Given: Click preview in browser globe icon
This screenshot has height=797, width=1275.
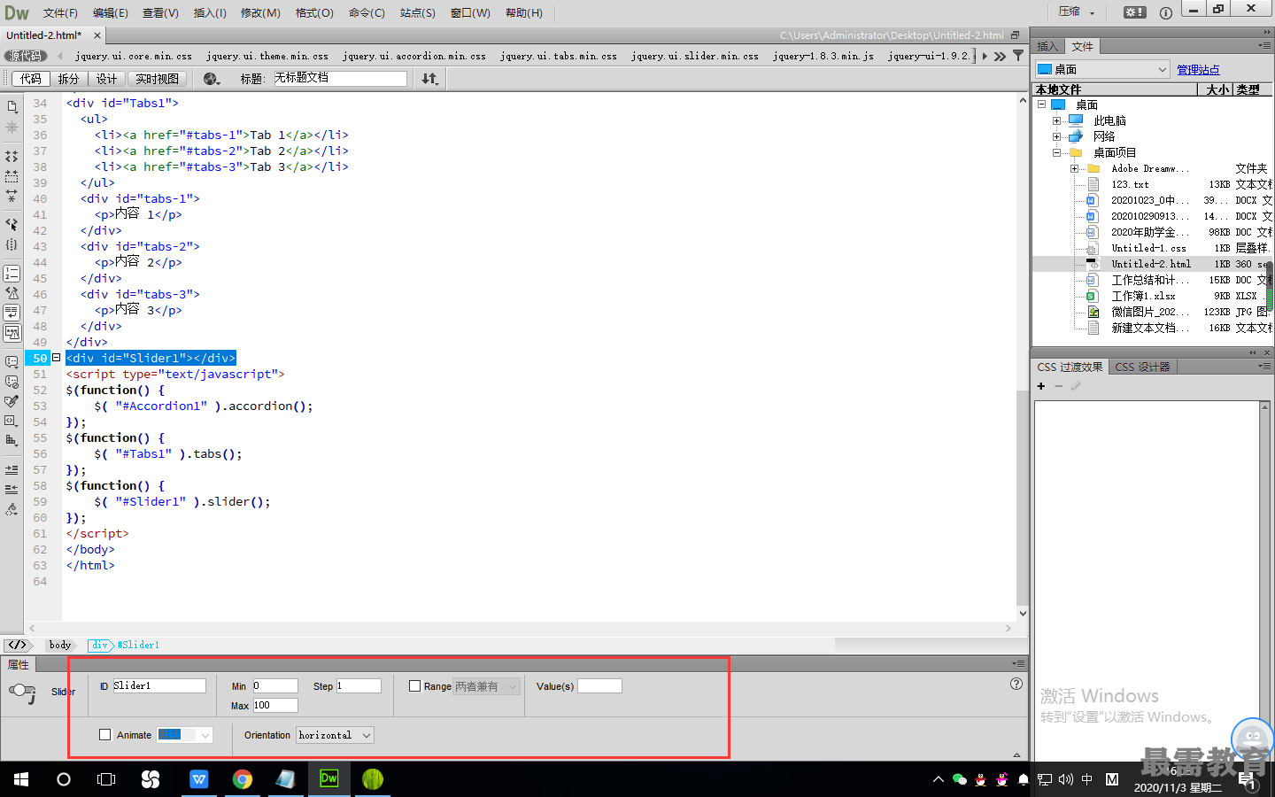Looking at the screenshot, I should click(211, 79).
